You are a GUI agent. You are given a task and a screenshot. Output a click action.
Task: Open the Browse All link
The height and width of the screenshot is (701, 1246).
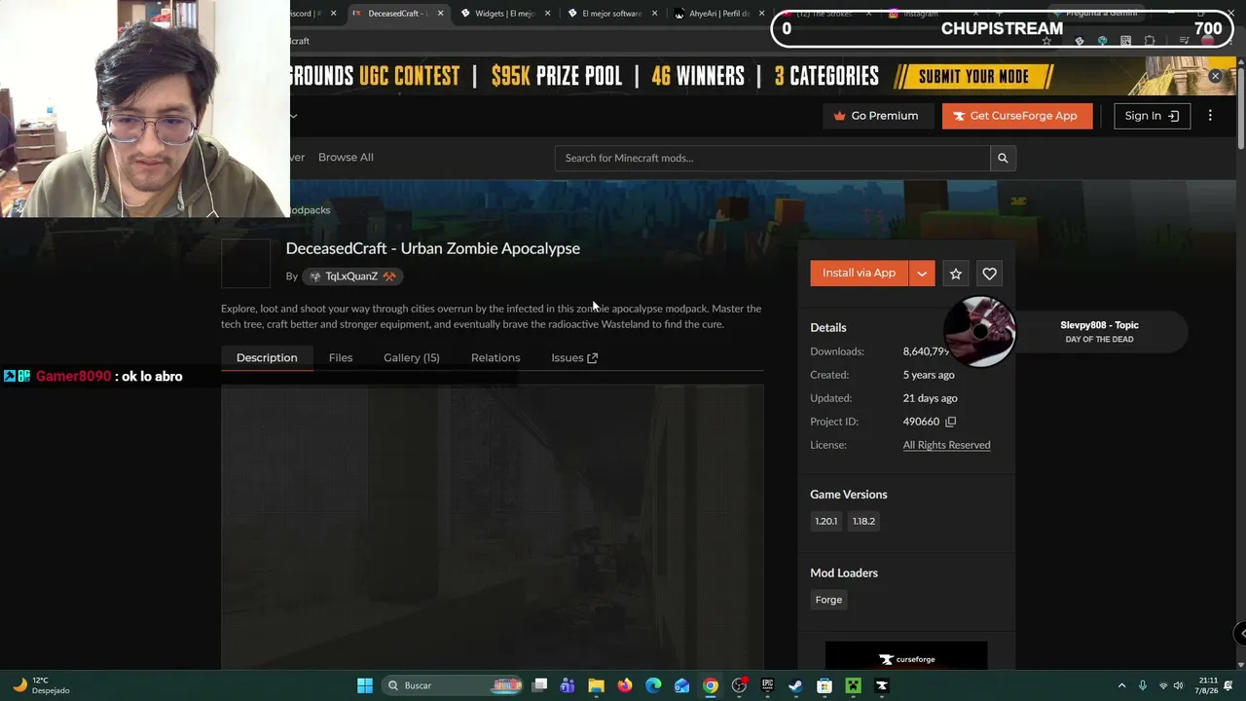(x=346, y=158)
